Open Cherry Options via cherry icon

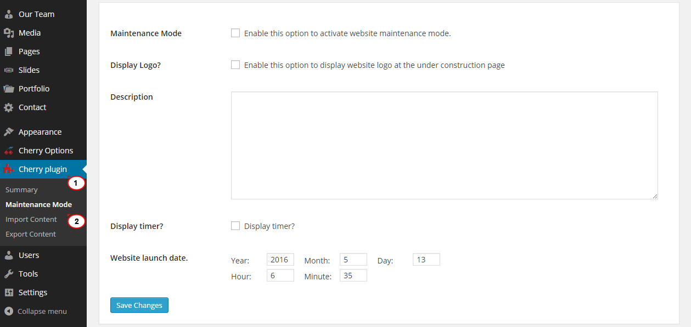point(9,151)
